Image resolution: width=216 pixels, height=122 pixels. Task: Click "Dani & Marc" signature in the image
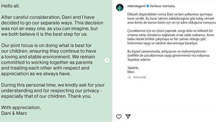14,113
